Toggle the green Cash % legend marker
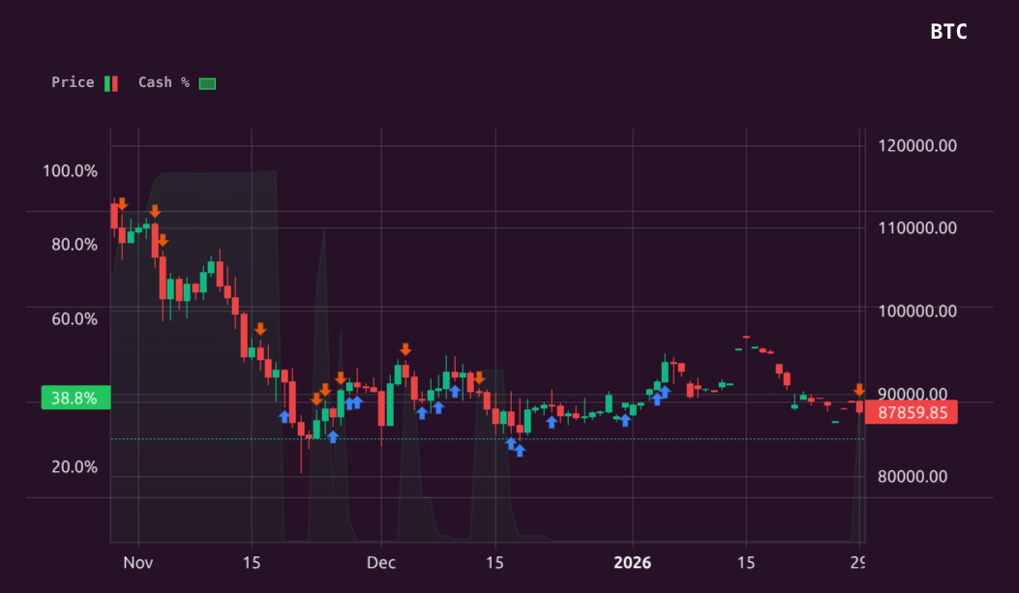Screen dimensions: 1019x593 click(x=206, y=82)
